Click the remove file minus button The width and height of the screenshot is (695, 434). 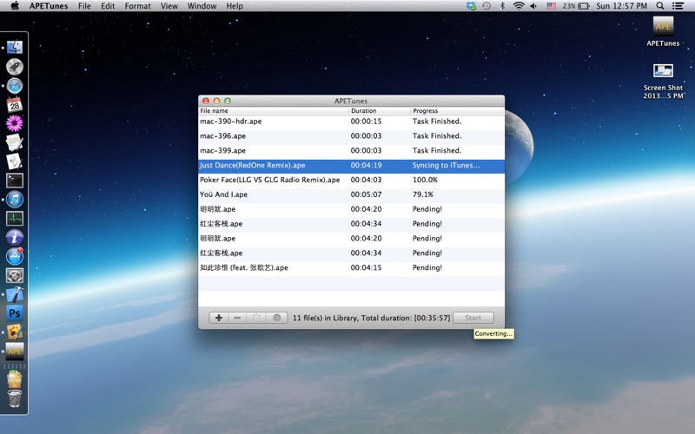click(x=237, y=318)
